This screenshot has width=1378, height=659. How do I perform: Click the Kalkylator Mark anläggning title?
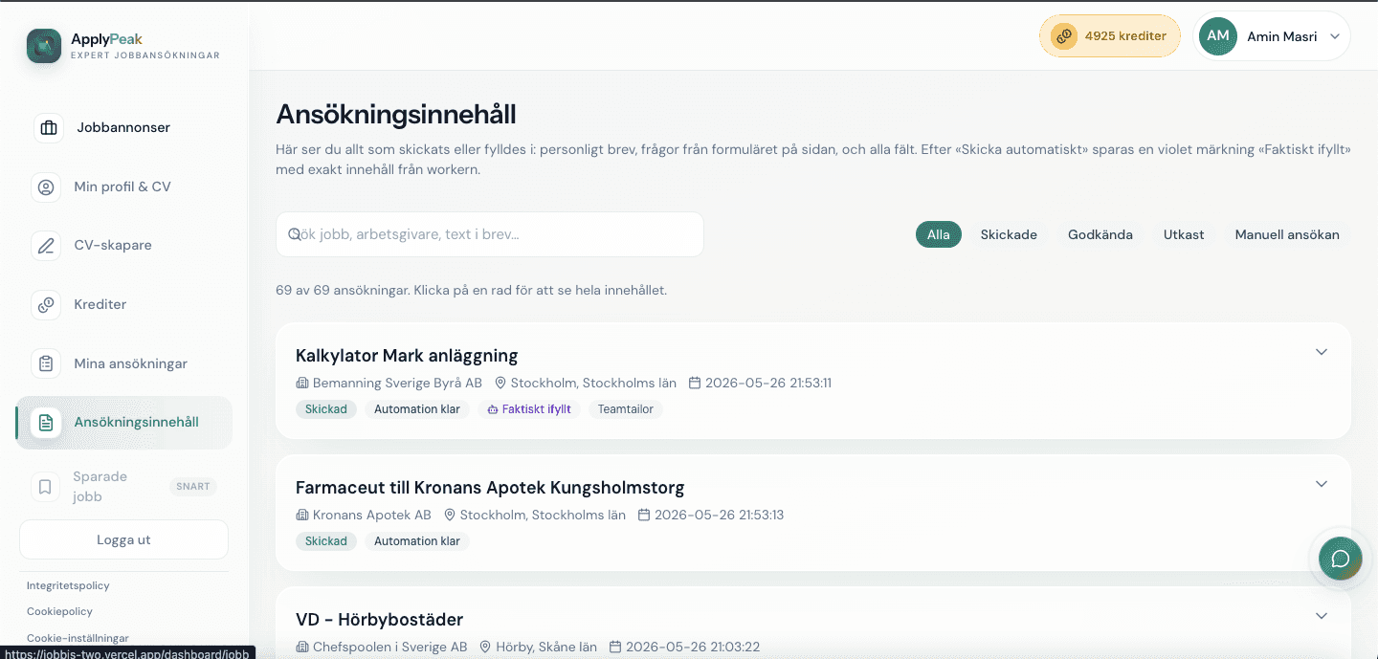407,356
